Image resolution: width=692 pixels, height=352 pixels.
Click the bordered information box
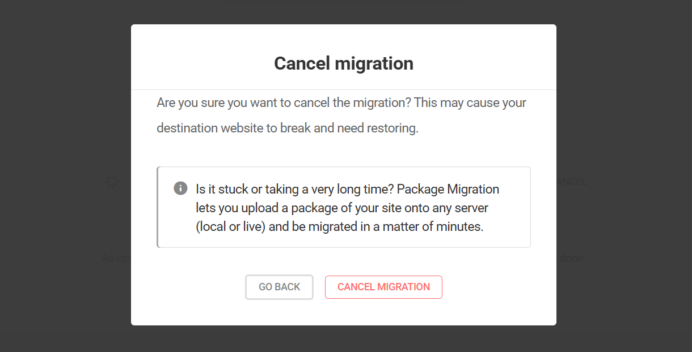(x=343, y=207)
